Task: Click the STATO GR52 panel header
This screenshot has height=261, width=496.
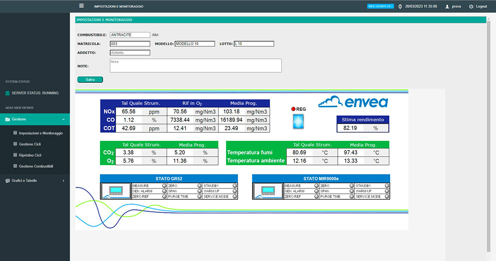Action: [x=169, y=179]
